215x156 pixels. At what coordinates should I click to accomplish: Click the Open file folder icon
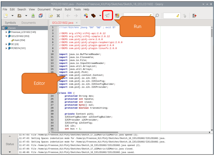tap(19, 15)
